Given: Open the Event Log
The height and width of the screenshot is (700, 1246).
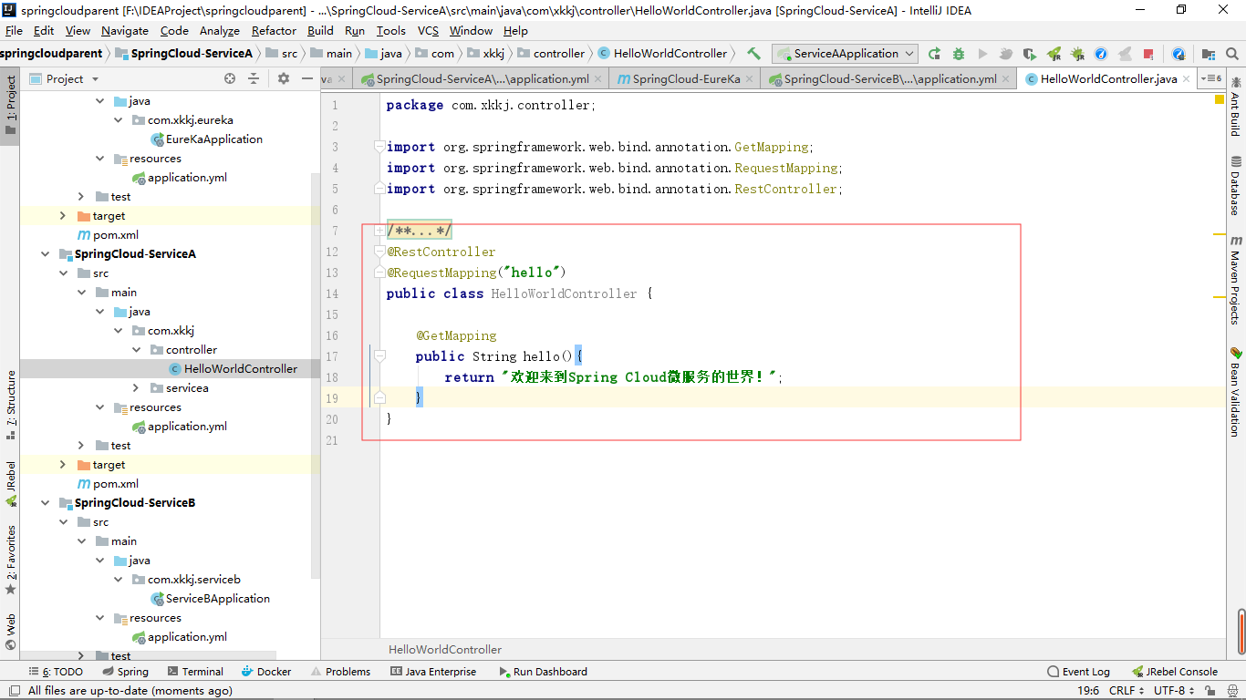Looking at the screenshot, I should [1078, 672].
